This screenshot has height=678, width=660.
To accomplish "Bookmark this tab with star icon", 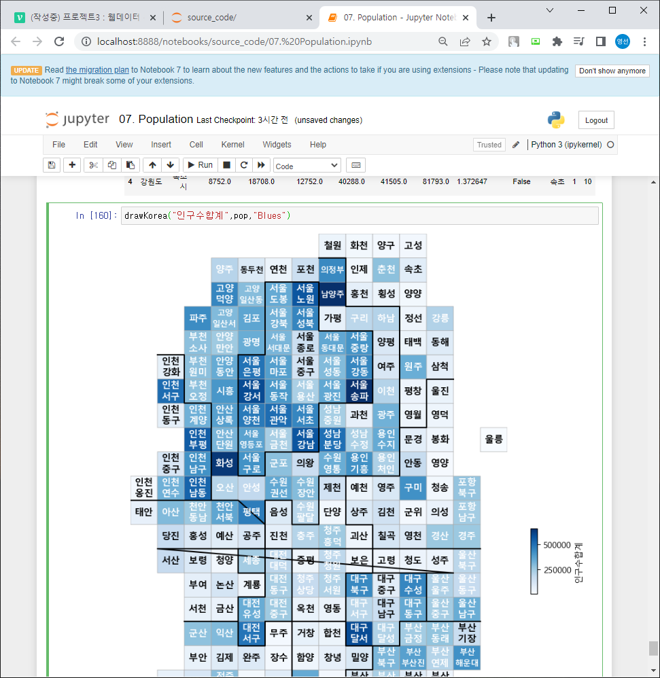I will (487, 41).
